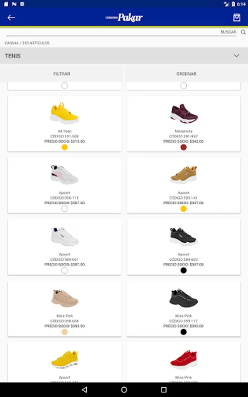Tap the Android back navigation button
Image resolution: width=248 pixels, height=397 pixels.
pyautogui.click(x=85, y=390)
